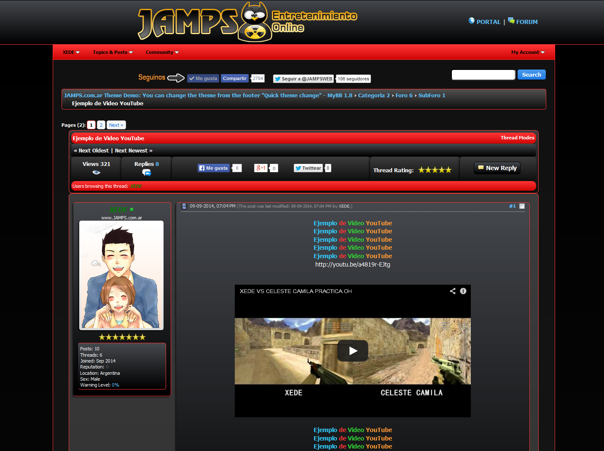Image resolution: width=604 pixels, height=451 pixels.
Task: Open the XEDE profile from post author name
Action: click(118, 209)
